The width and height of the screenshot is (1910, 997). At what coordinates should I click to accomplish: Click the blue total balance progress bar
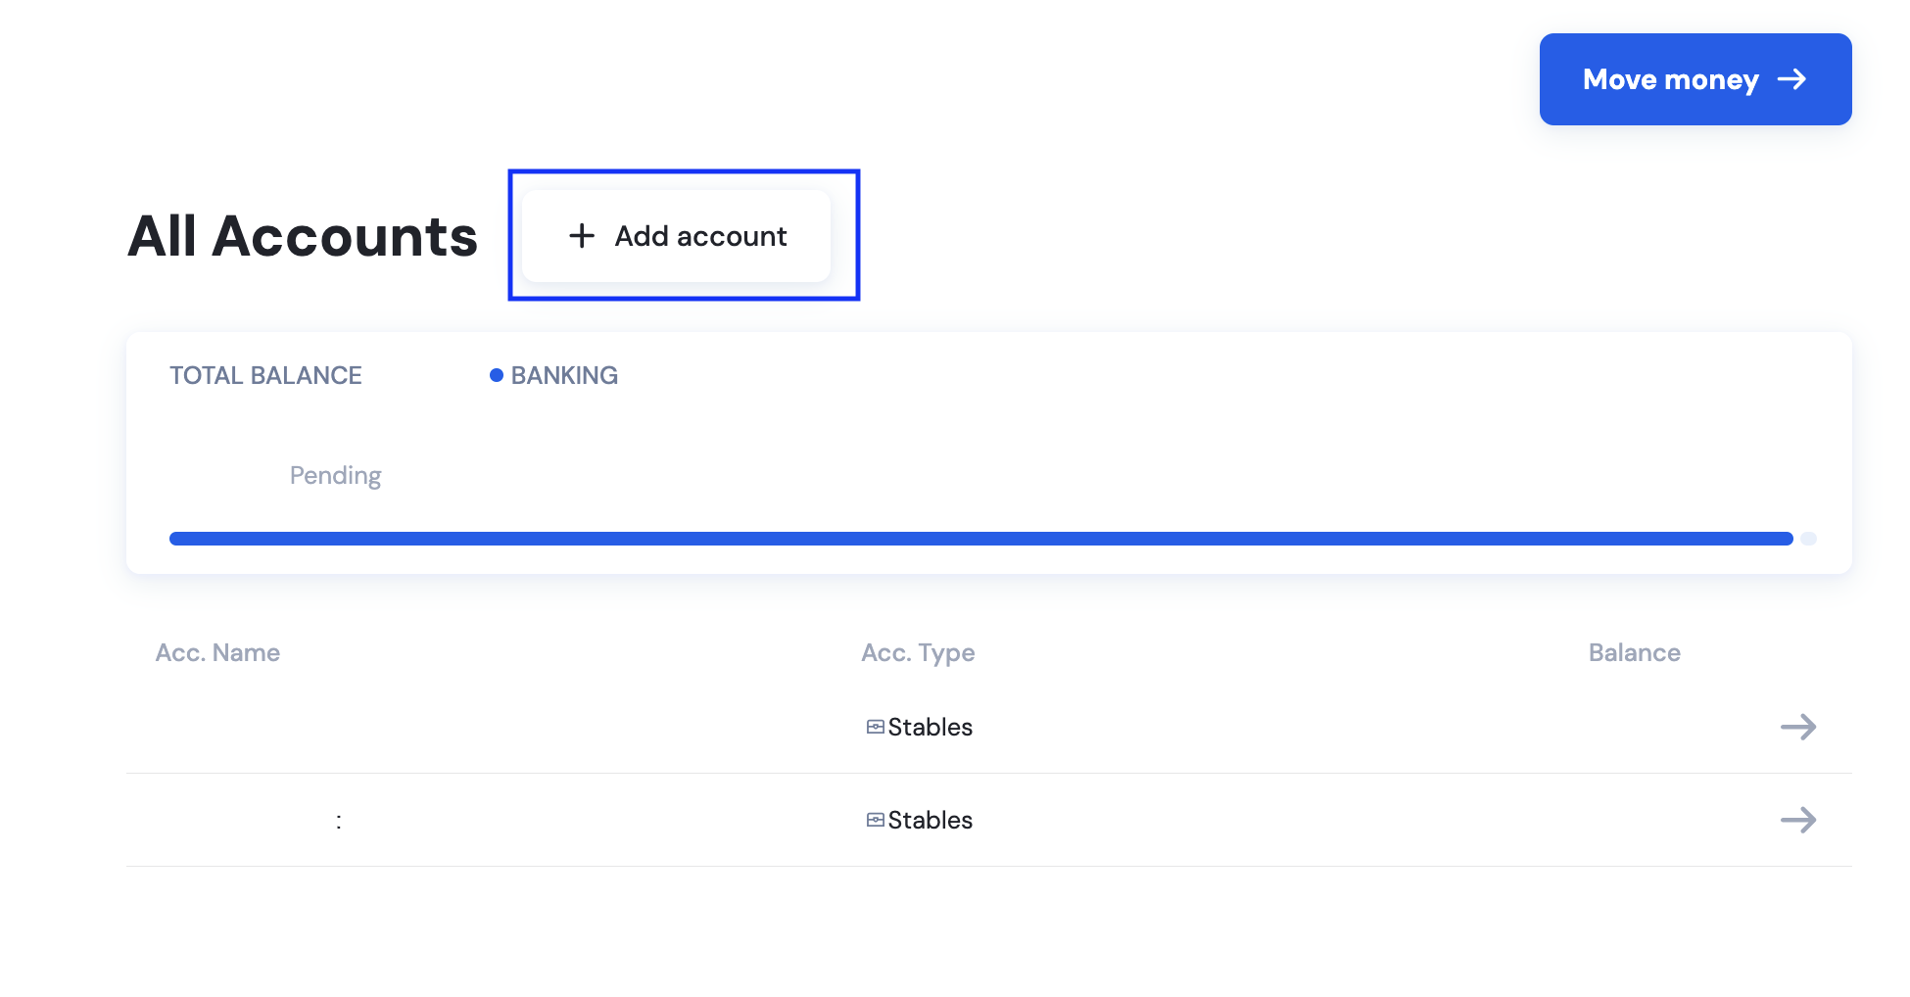[980, 539]
